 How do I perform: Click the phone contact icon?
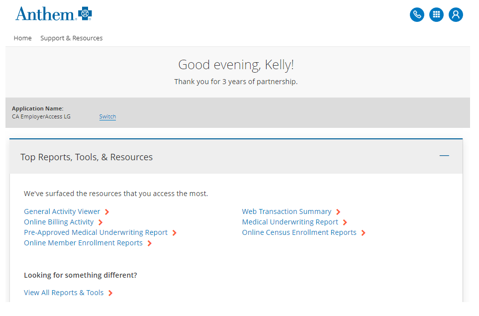pos(417,14)
